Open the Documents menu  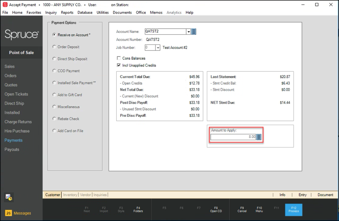[x=122, y=13]
